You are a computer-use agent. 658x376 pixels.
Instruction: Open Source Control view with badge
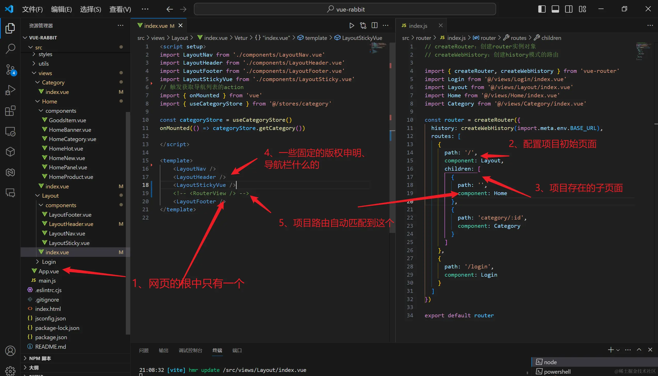[x=10, y=69]
